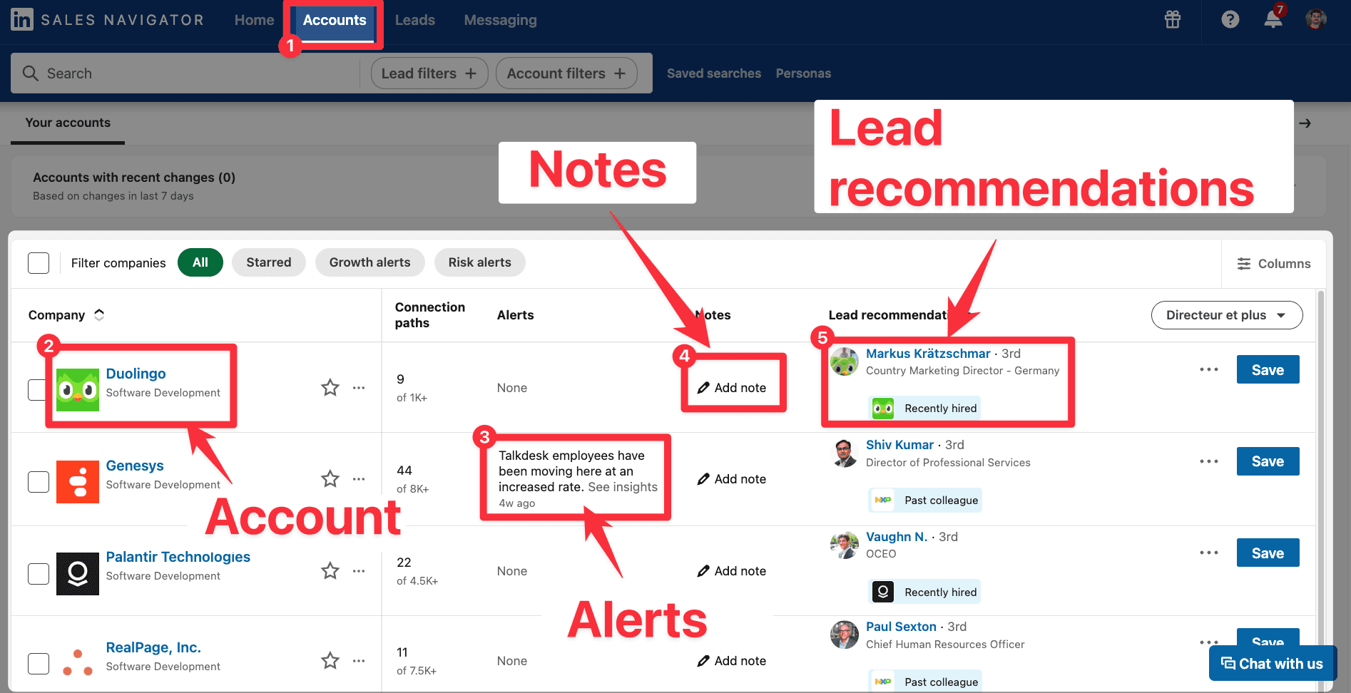Click See insights in Genesys alert
Screen dimensions: 1351x693
[623, 487]
